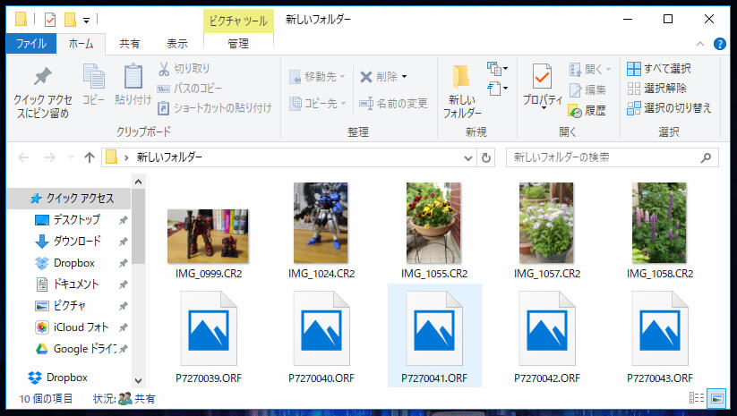Click Rename (名前の変更)

point(393,103)
